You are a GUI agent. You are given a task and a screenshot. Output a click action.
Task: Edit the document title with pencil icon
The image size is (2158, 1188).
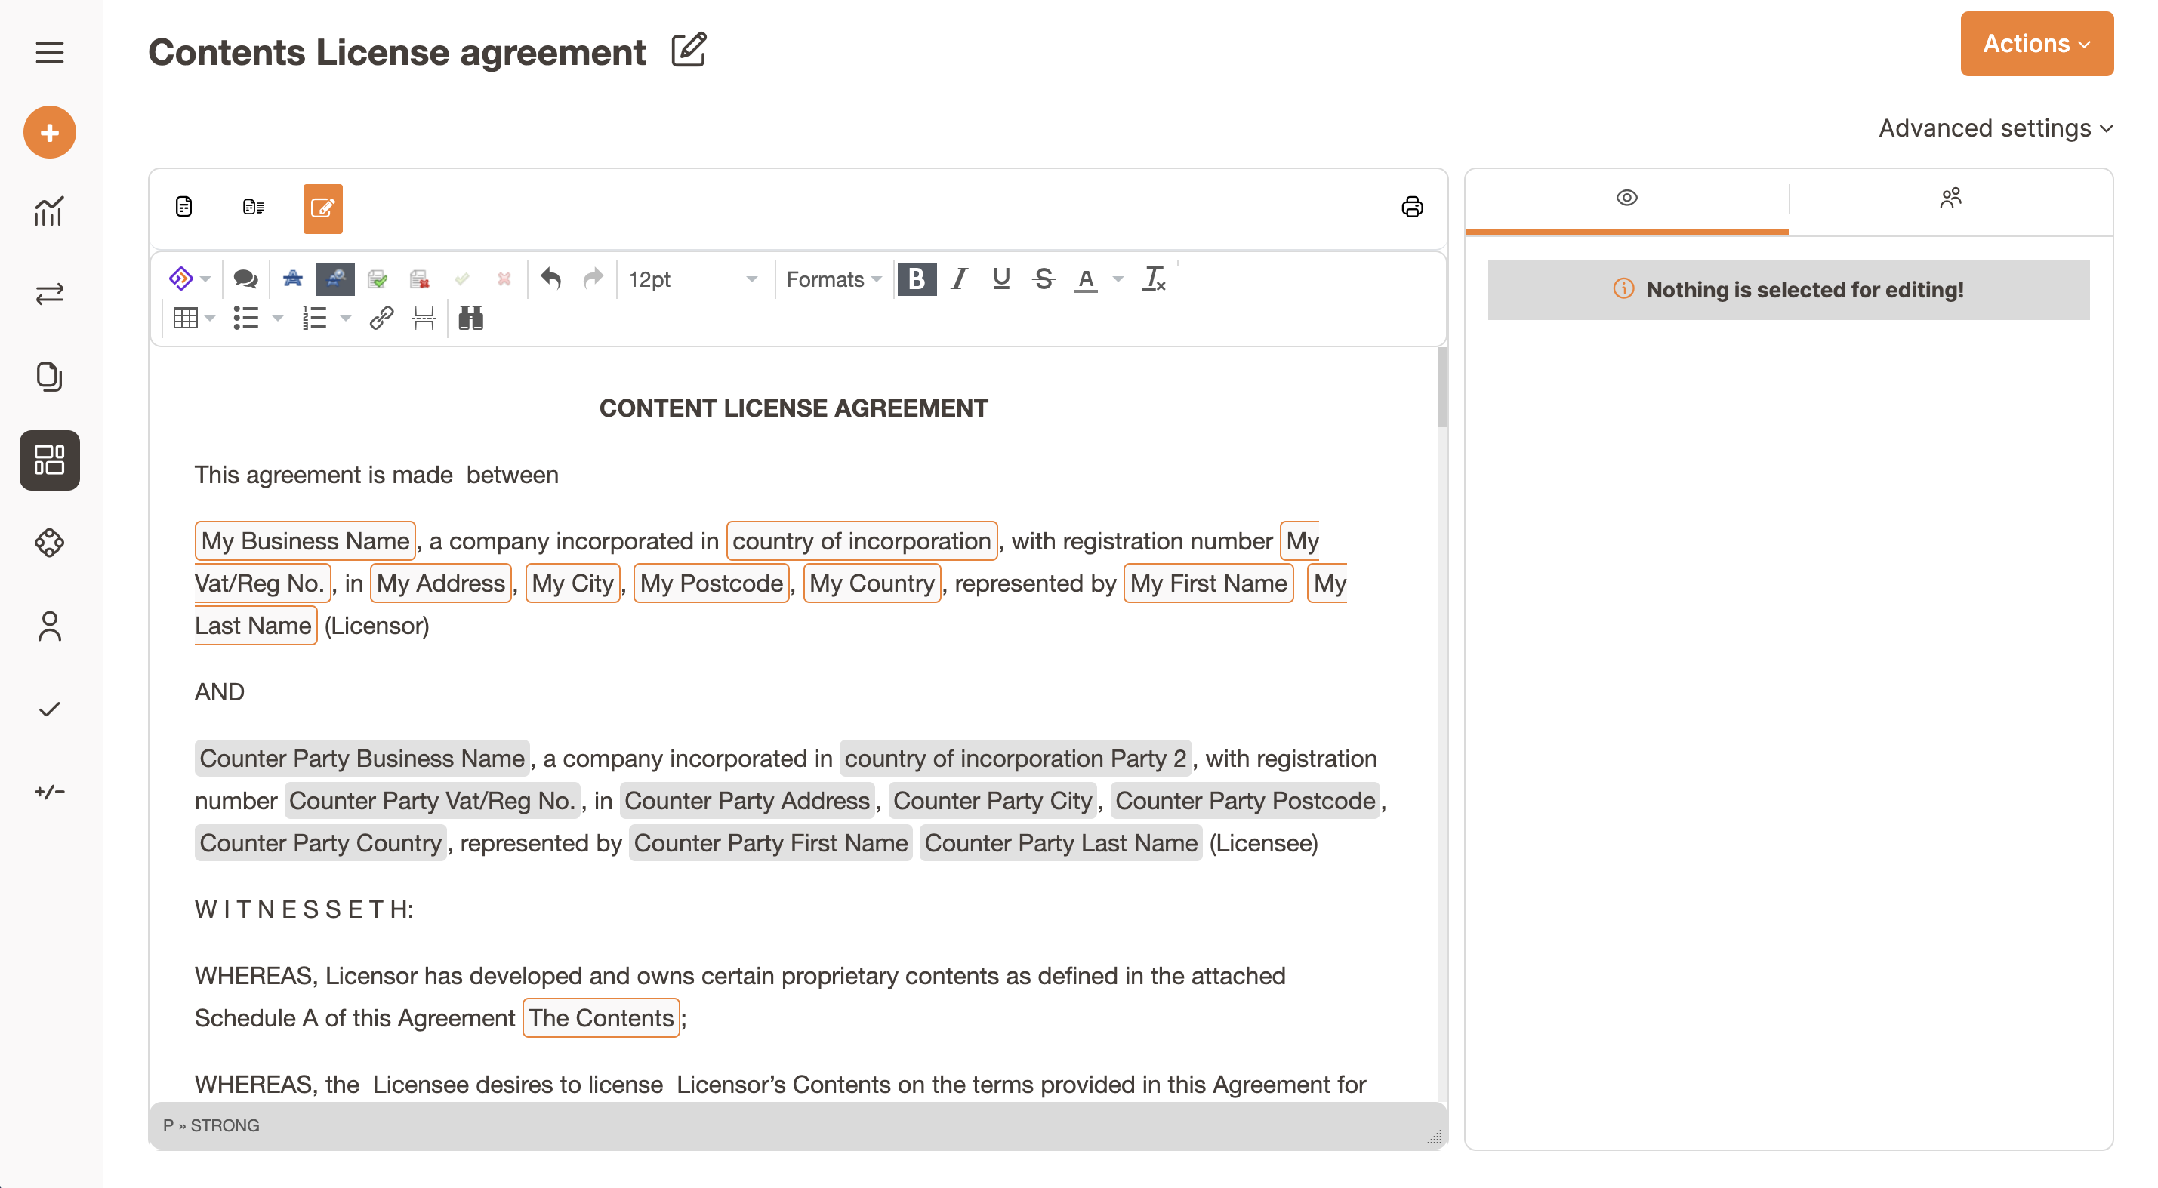click(689, 51)
